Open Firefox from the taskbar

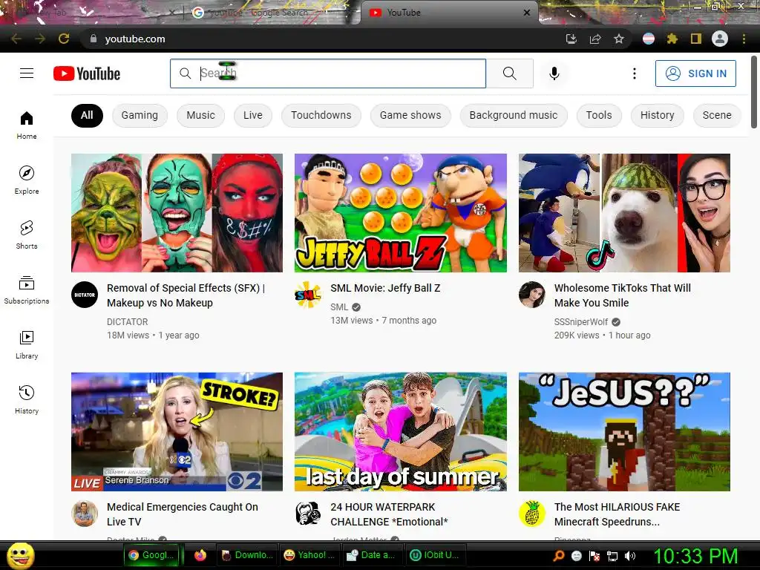tap(200, 555)
